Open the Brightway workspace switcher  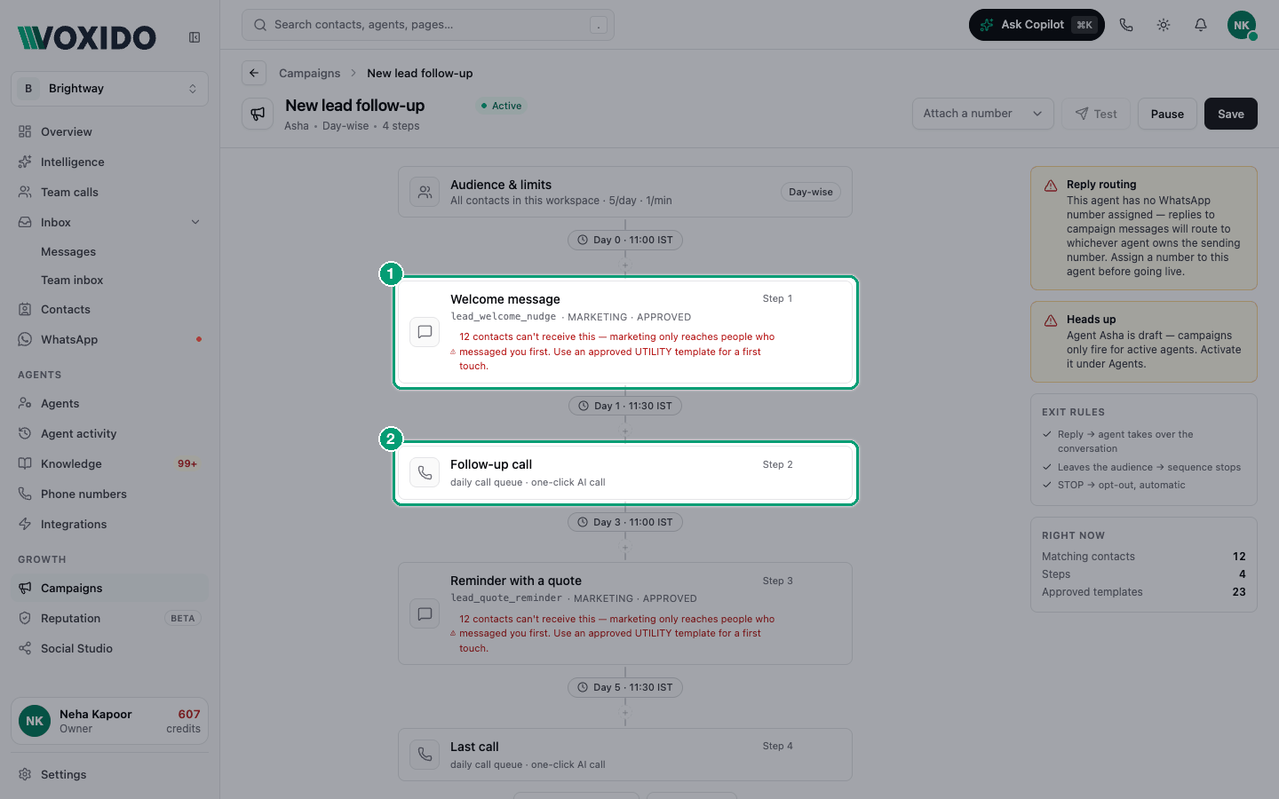109,88
